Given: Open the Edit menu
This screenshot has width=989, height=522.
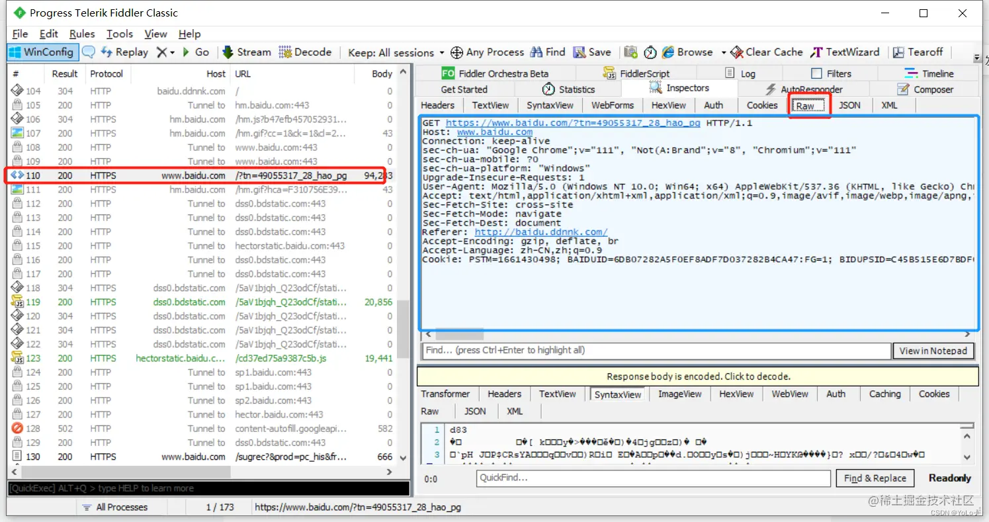Looking at the screenshot, I should point(49,34).
